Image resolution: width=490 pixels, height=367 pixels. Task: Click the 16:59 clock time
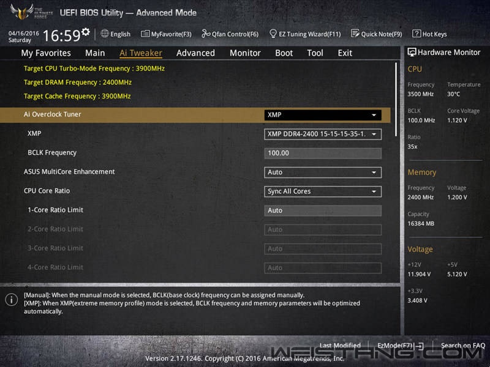(x=62, y=35)
